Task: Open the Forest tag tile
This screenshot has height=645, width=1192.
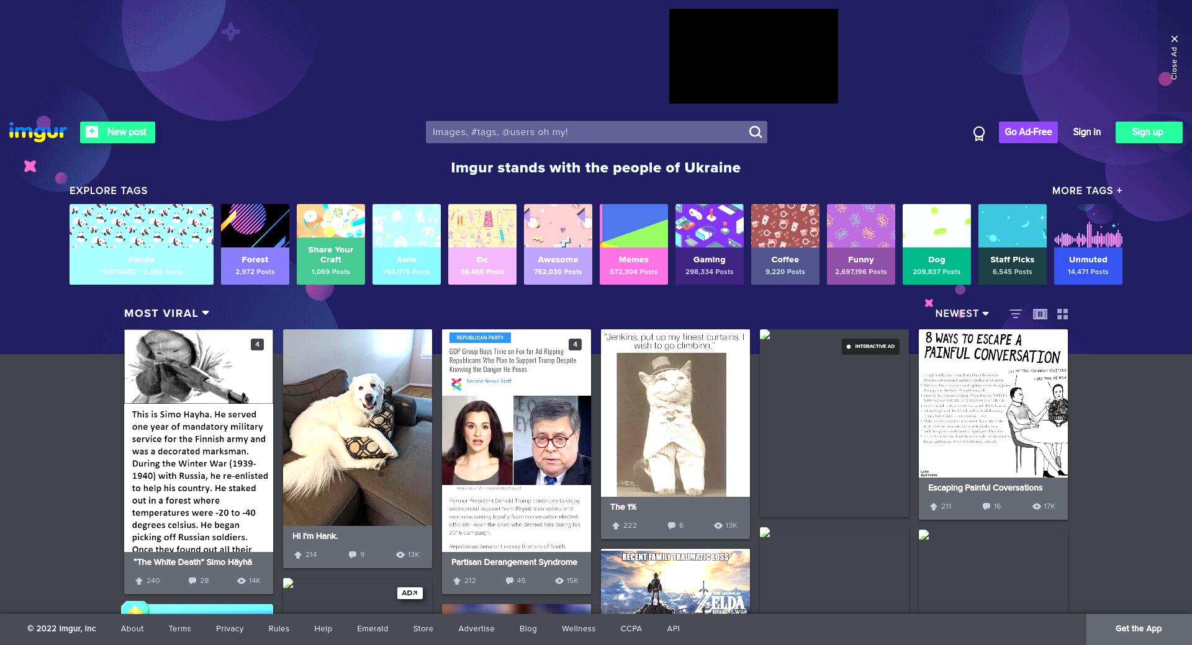Action: click(255, 244)
